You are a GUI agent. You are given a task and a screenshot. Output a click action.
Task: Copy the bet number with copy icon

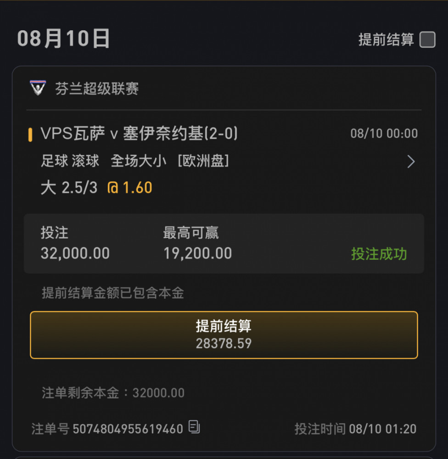(x=194, y=427)
